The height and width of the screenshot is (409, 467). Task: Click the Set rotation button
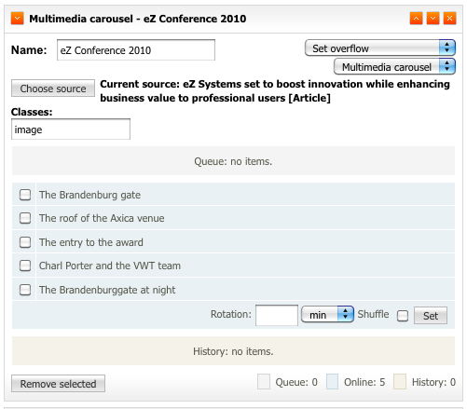(x=431, y=316)
